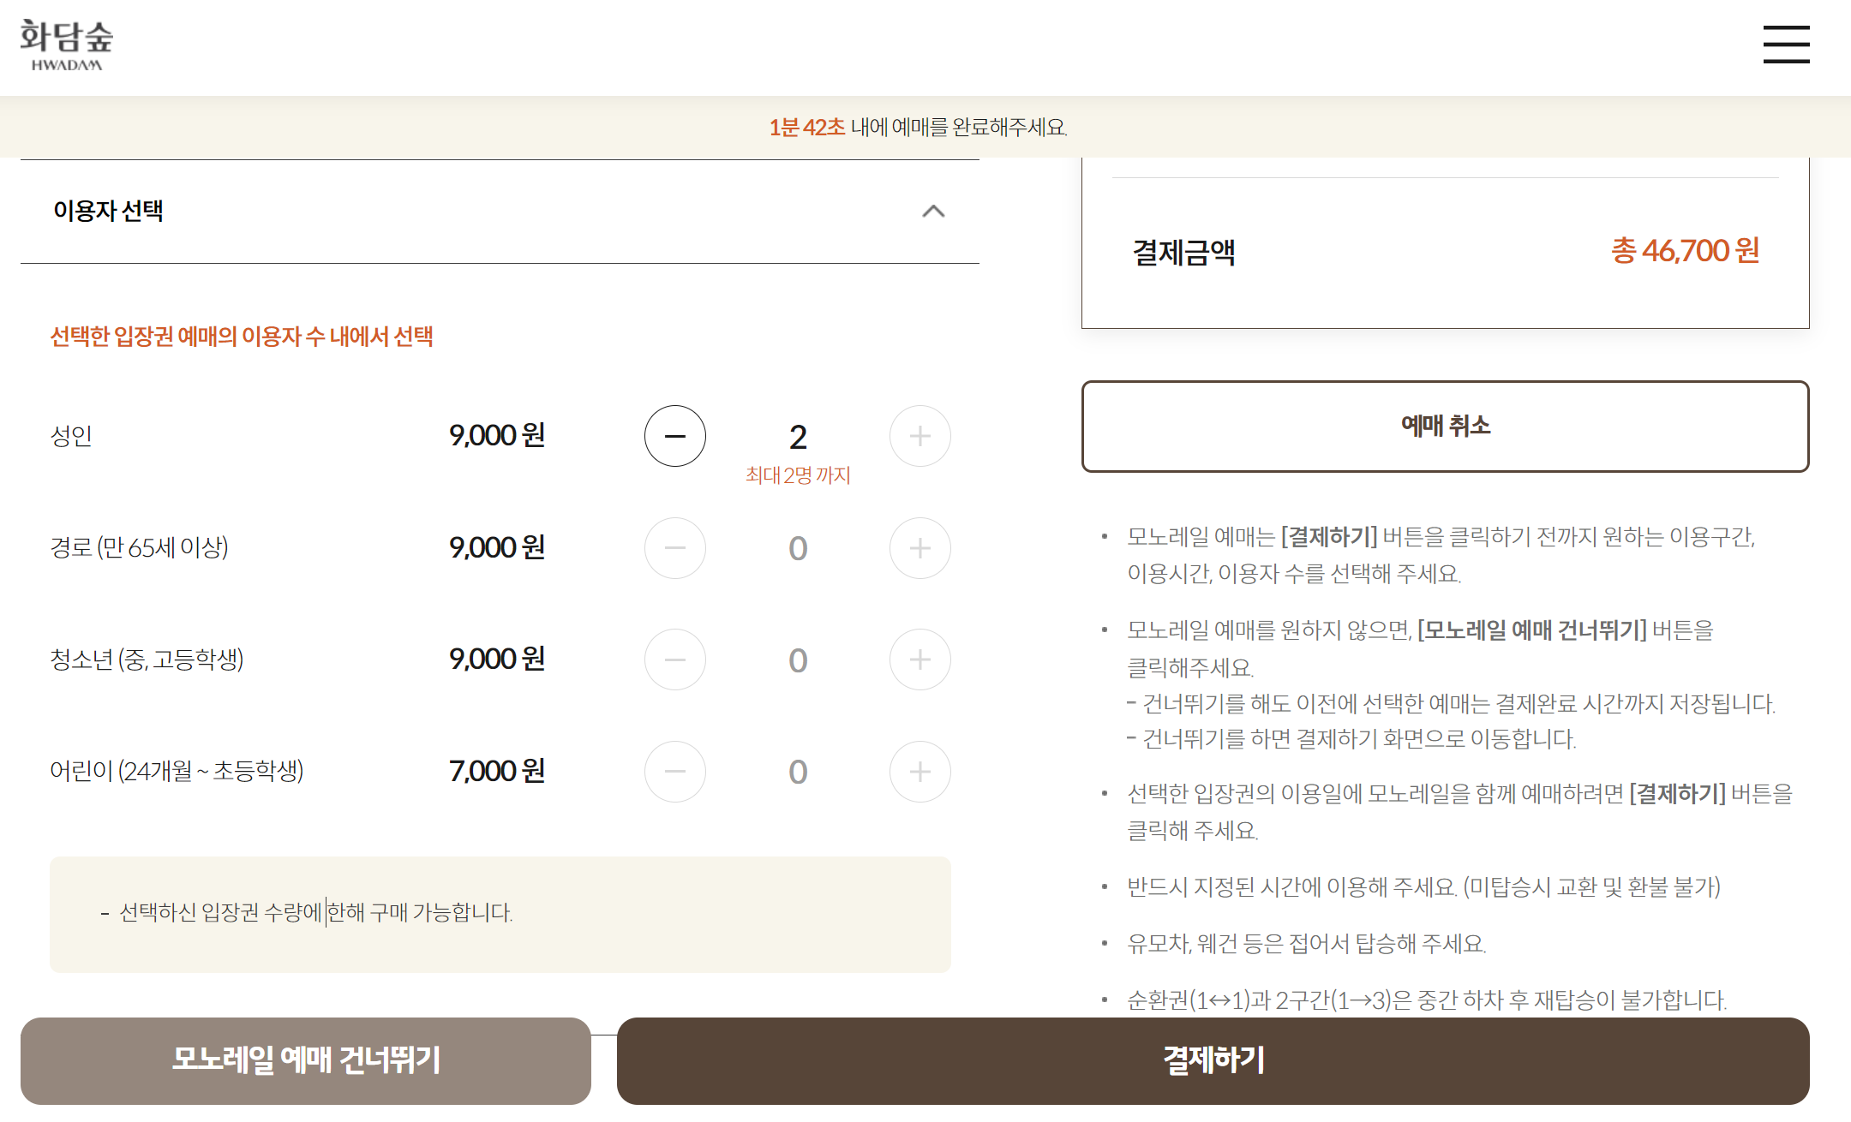
Task: Skip monorail booking via 건너뛰기 button
Action: [x=306, y=1060]
